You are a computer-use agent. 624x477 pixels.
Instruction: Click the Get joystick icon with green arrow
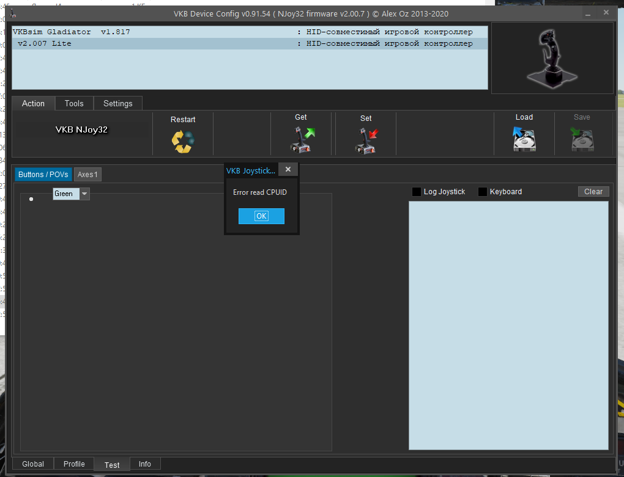point(302,139)
